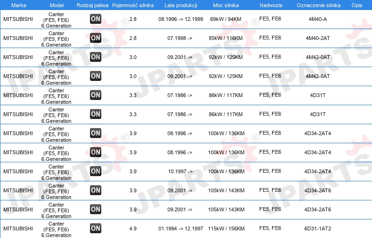Click the ON diesel icon in the 10.1997 row

point(96,171)
